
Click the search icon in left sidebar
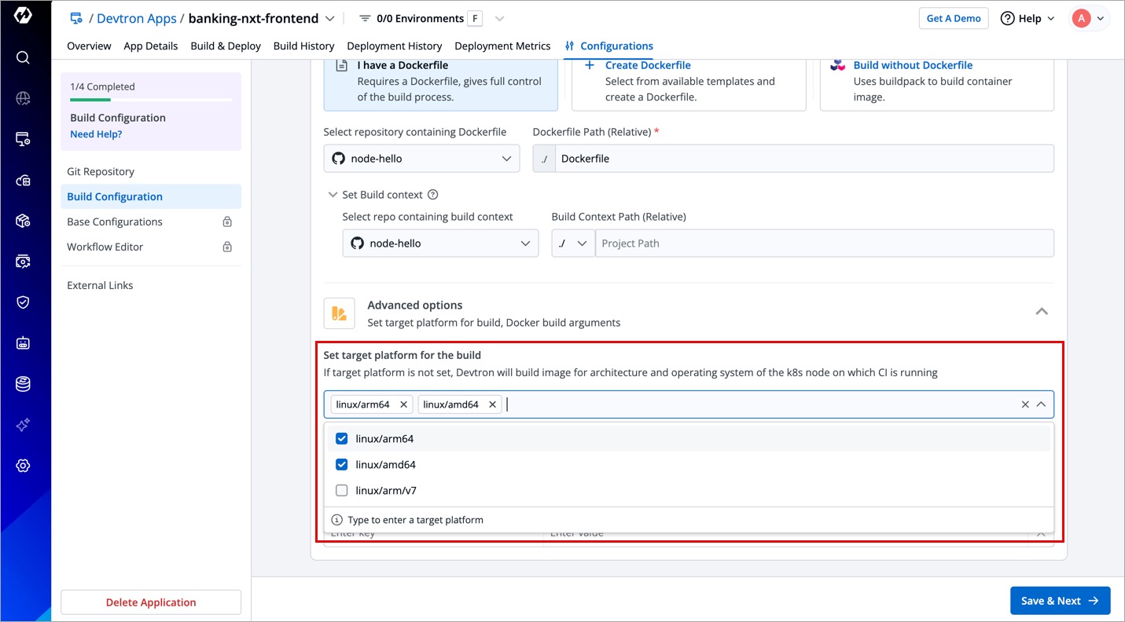point(23,57)
